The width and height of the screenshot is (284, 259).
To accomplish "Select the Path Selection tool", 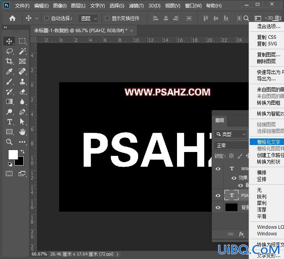I will click(x=22, y=122).
